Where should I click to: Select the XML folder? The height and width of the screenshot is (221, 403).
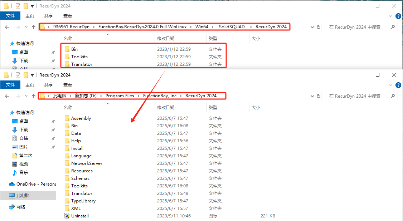(x=76, y=208)
